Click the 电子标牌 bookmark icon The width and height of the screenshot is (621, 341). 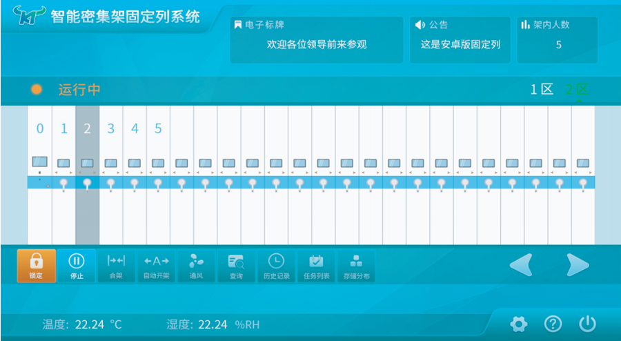point(238,26)
